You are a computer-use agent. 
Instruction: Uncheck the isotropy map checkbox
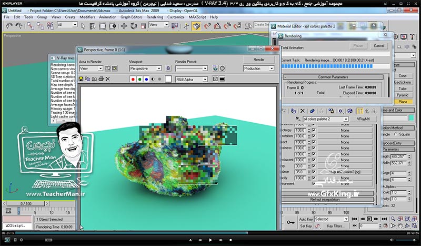pos(314,130)
